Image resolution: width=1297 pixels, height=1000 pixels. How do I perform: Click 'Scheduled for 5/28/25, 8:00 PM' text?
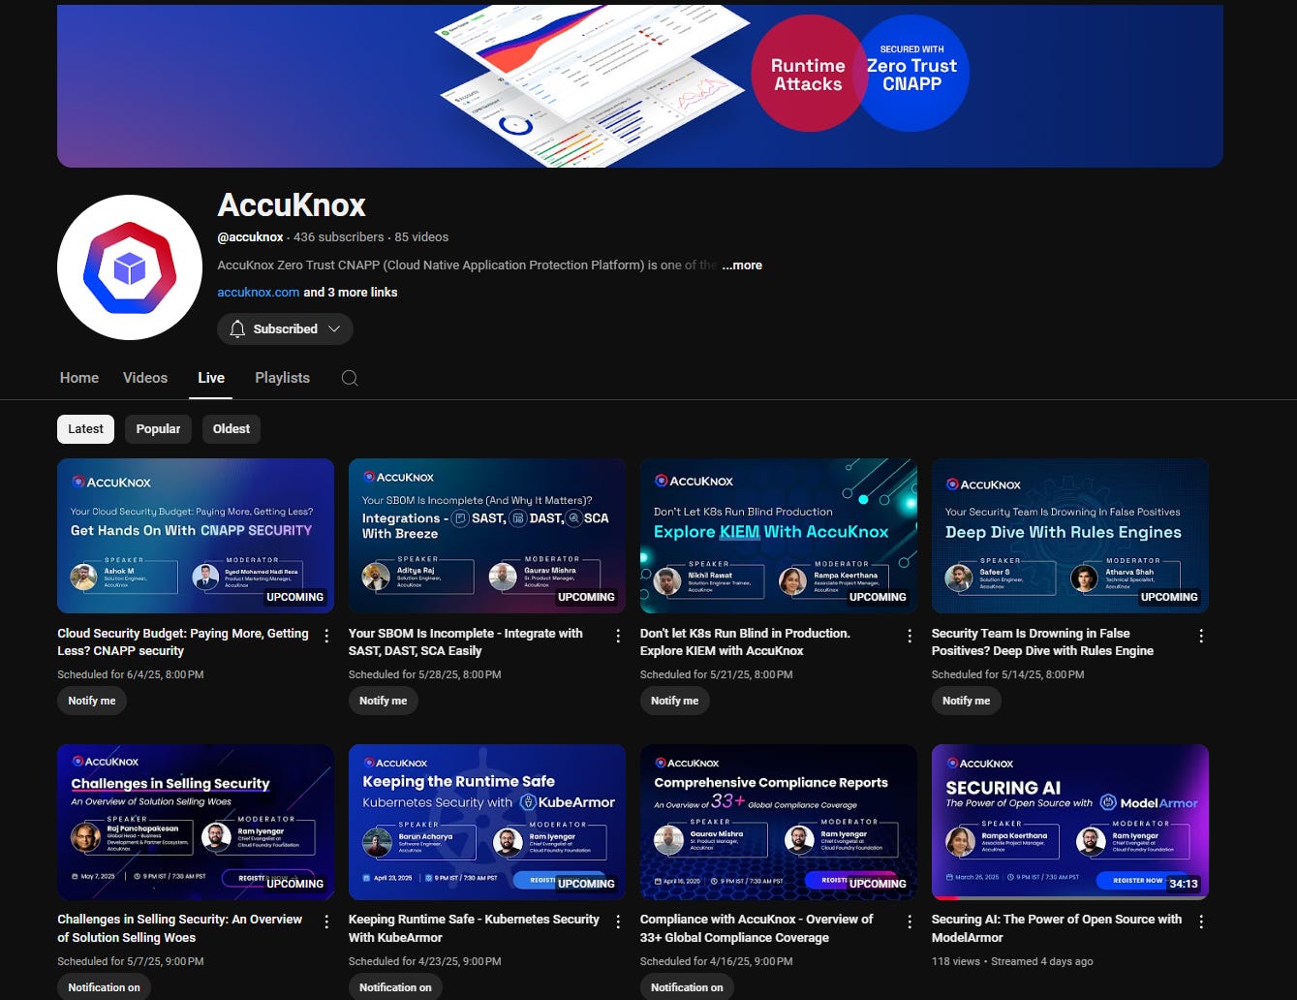click(425, 674)
